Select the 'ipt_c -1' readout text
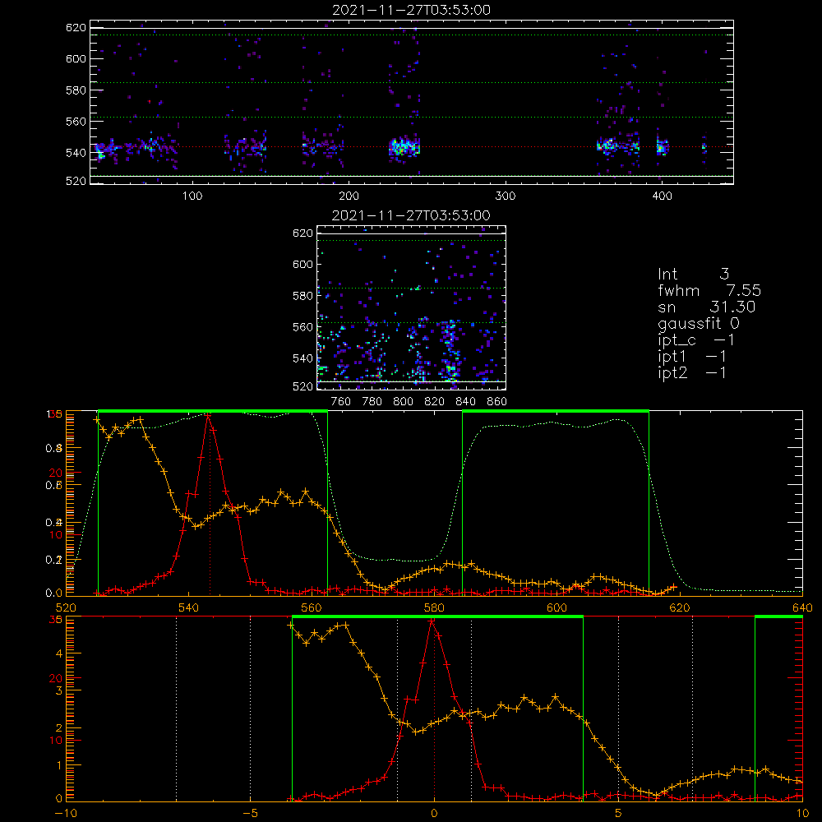The width and height of the screenshot is (822, 822). point(696,340)
